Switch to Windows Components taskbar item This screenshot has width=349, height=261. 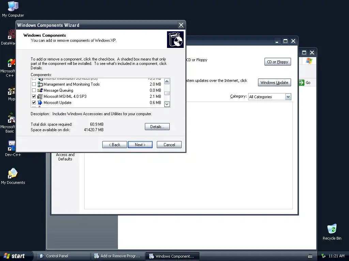click(x=172, y=256)
